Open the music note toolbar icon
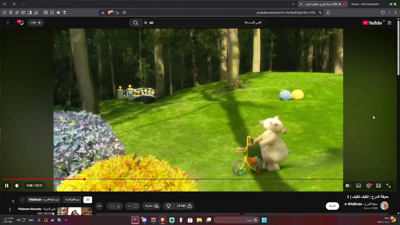400x225 pixels. coord(36,12)
